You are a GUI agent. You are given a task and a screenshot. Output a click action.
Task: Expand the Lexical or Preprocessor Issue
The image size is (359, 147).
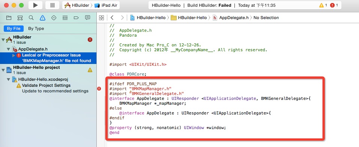point(14,55)
